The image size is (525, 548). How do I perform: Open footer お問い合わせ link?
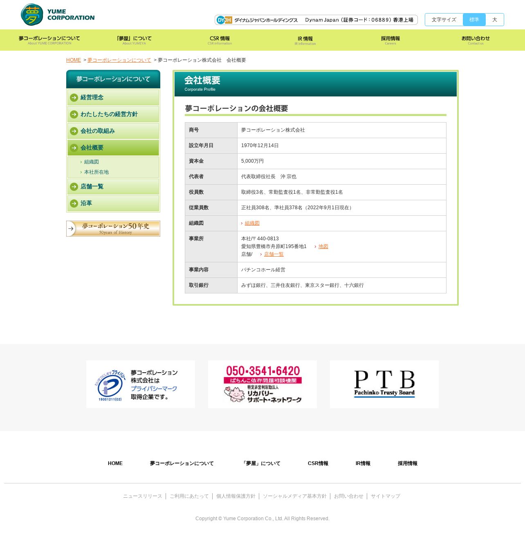coord(349,496)
